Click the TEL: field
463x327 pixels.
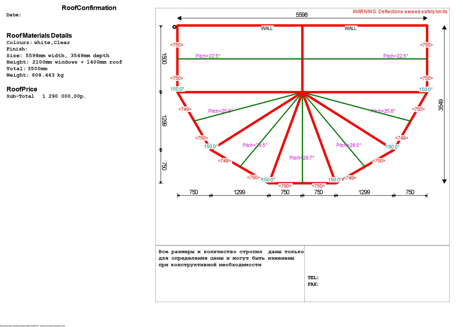pyautogui.click(x=313, y=278)
